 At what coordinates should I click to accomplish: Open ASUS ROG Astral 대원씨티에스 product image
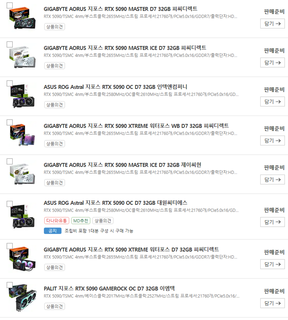22,216
